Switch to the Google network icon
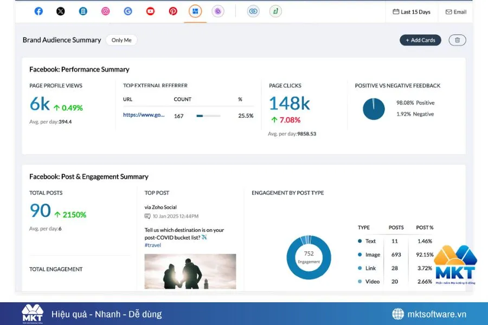Screen dimensions: 488x325 [128, 11]
